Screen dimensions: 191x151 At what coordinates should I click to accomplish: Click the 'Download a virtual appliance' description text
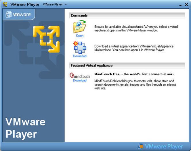pos(134,48)
